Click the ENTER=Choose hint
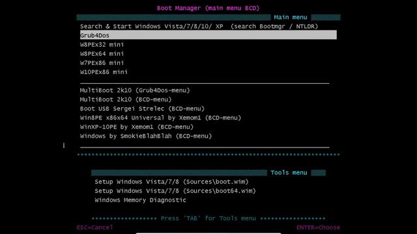The height and width of the screenshot is (234, 417). pyautogui.click(x=318, y=227)
